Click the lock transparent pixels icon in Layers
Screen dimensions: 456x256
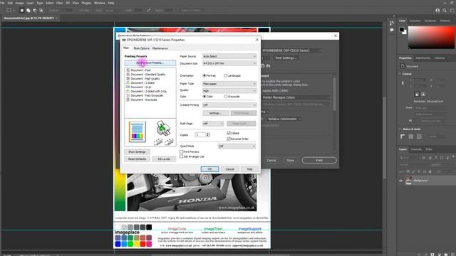click(x=408, y=171)
